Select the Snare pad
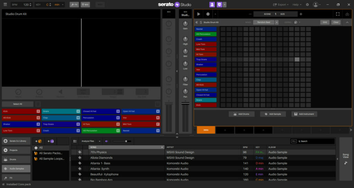This screenshot has width=354, height=188. pyautogui.click(x=61, y=111)
